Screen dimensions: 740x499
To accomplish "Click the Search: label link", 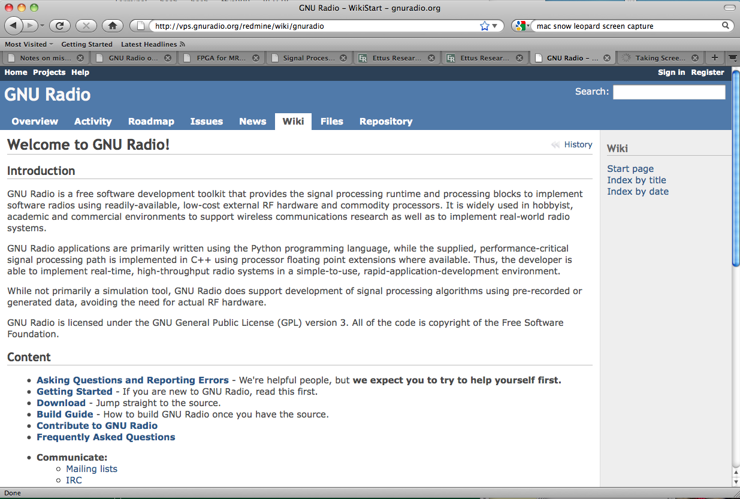I will 592,92.
